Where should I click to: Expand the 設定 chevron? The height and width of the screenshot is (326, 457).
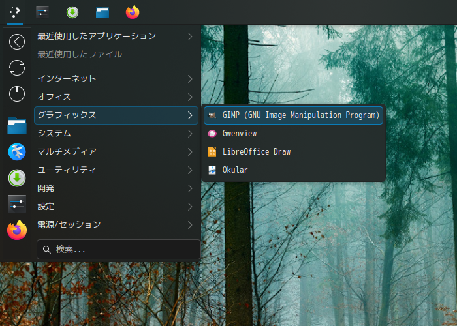tap(190, 207)
